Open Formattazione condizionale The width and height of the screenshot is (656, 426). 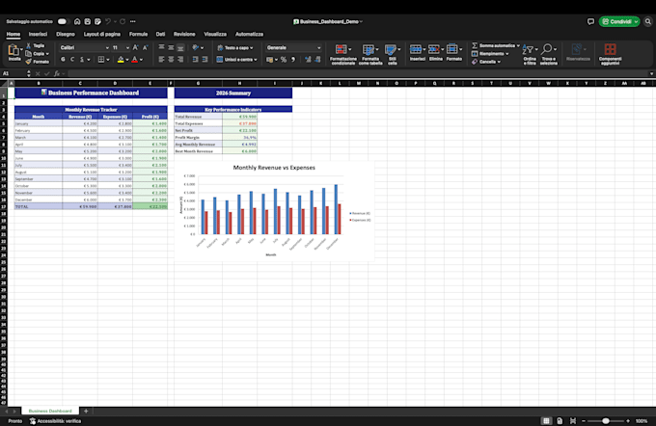[343, 54]
